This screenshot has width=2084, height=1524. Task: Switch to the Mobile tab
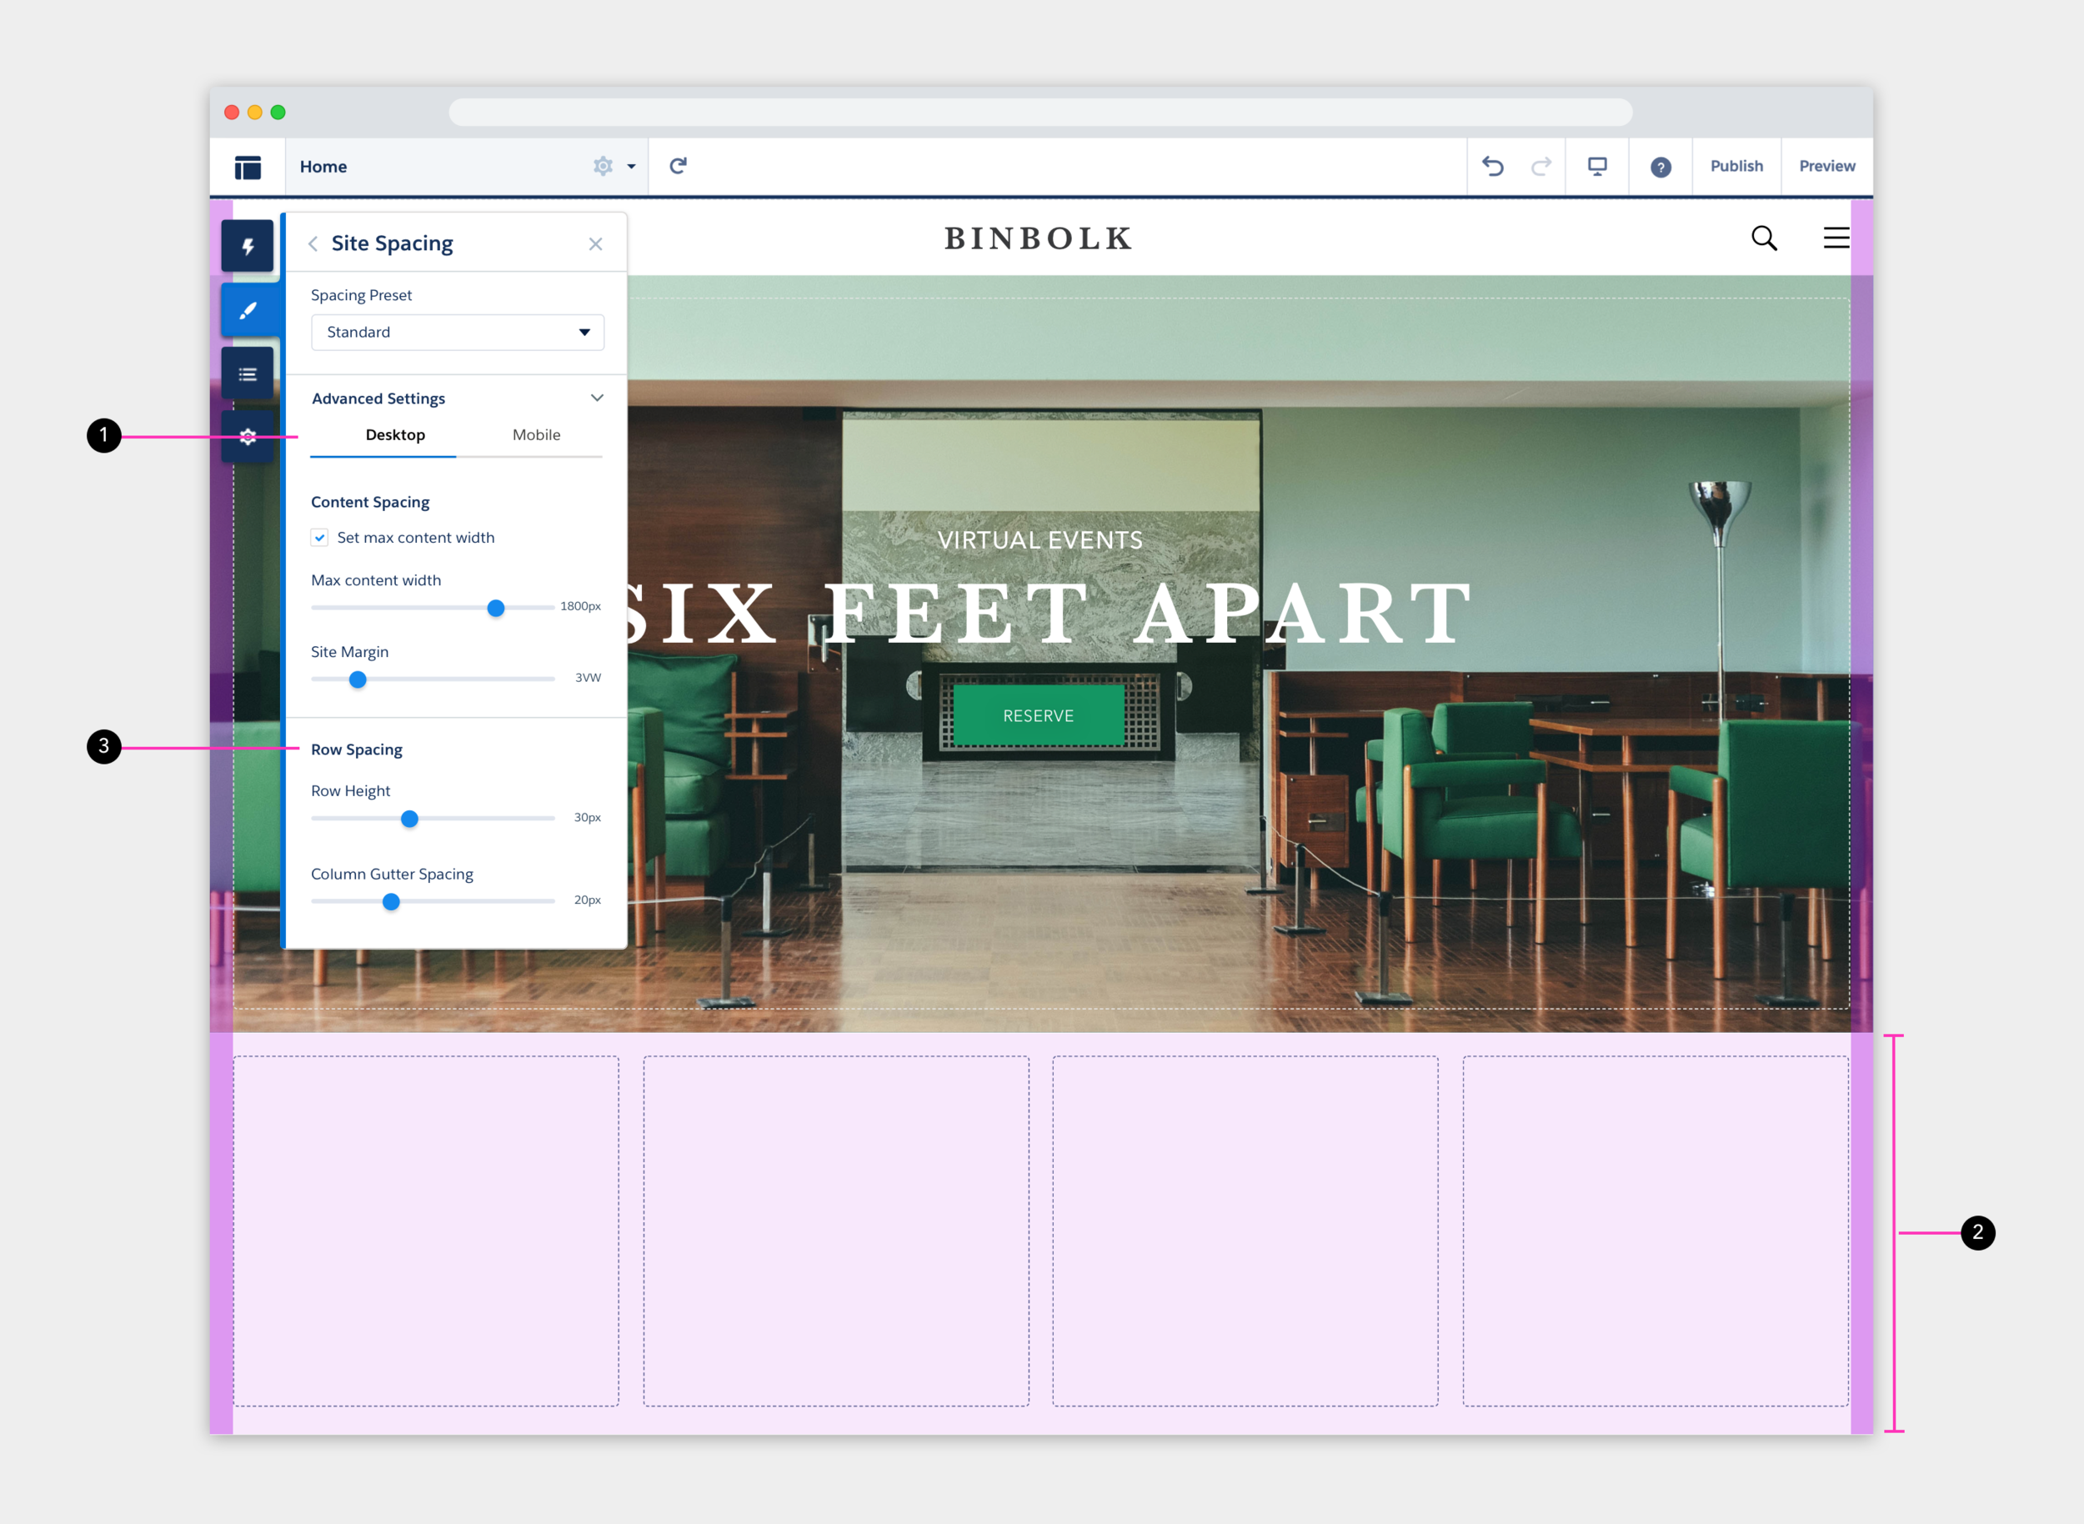click(x=536, y=434)
